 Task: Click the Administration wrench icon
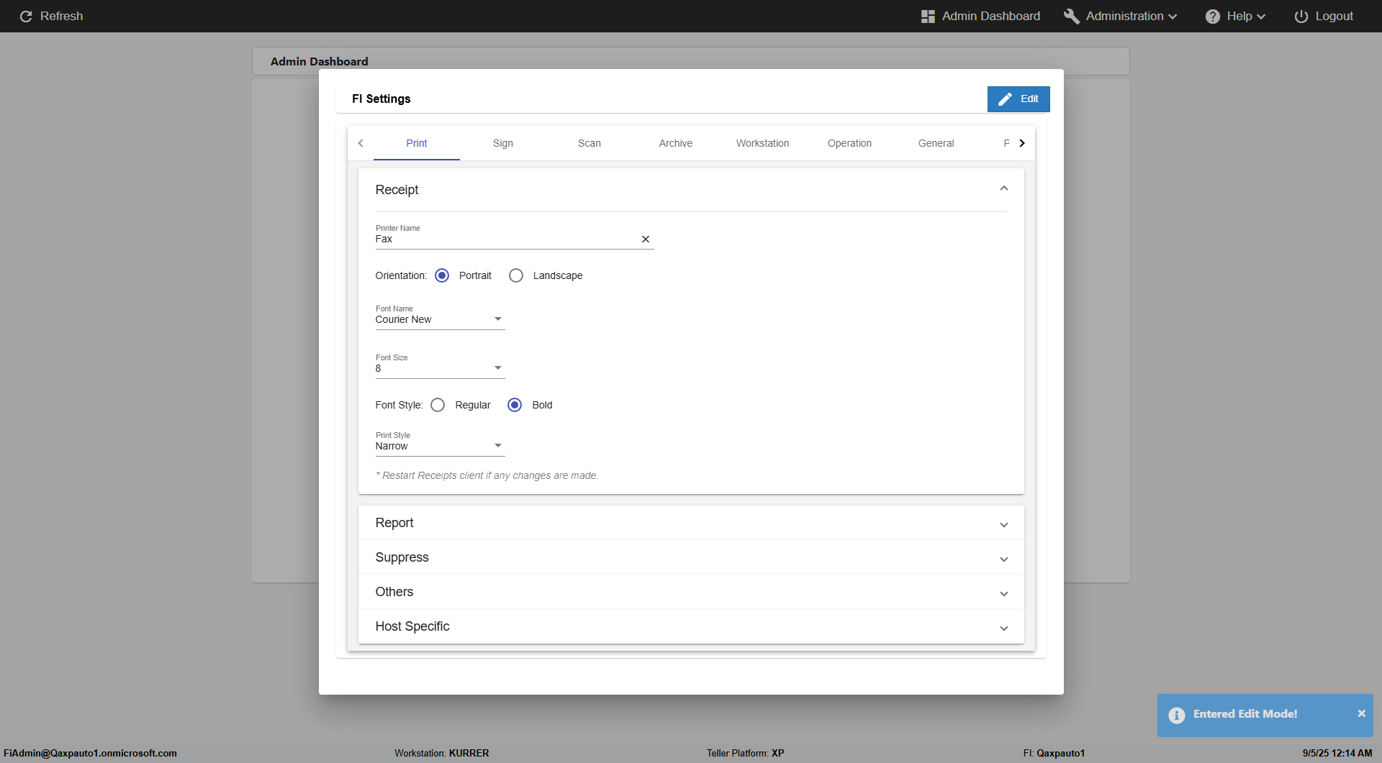click(1072, 16)
